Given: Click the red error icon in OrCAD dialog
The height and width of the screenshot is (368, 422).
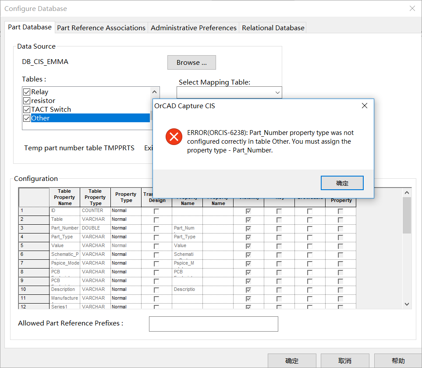Looking at the screenshot, I should (174, 137).
